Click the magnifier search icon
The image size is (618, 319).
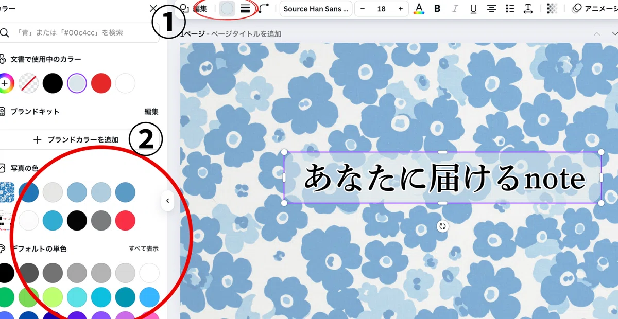click(x=5, y=32)
